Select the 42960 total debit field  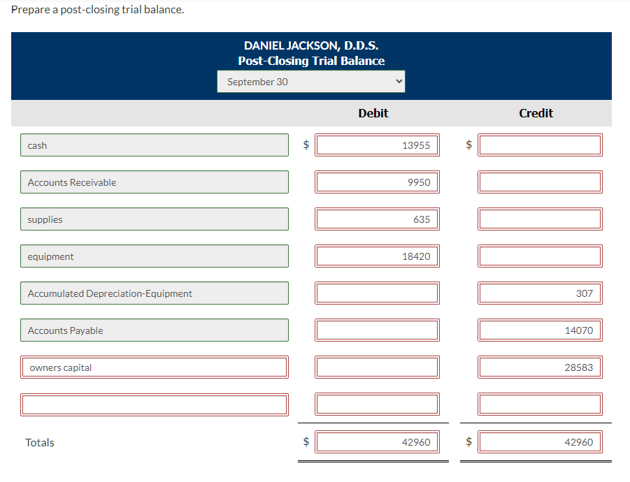tap(377, 441)
